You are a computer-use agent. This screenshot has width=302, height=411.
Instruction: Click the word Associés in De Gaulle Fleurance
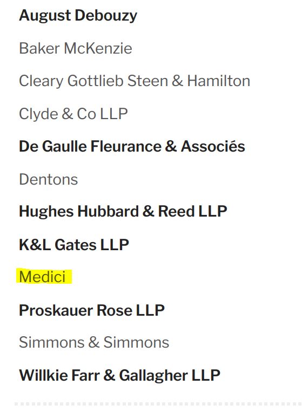click(x=213, y=146)
